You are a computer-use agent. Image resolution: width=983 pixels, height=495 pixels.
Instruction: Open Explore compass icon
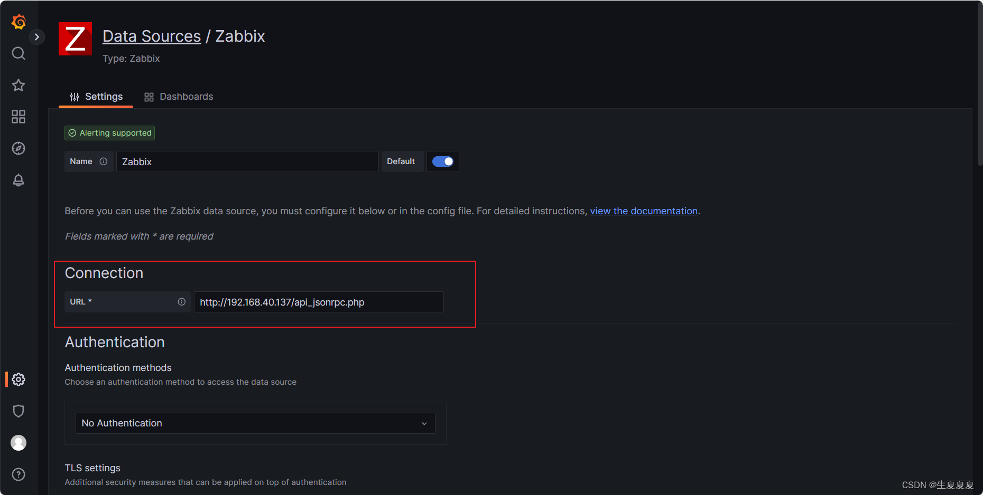coord(18,148)
